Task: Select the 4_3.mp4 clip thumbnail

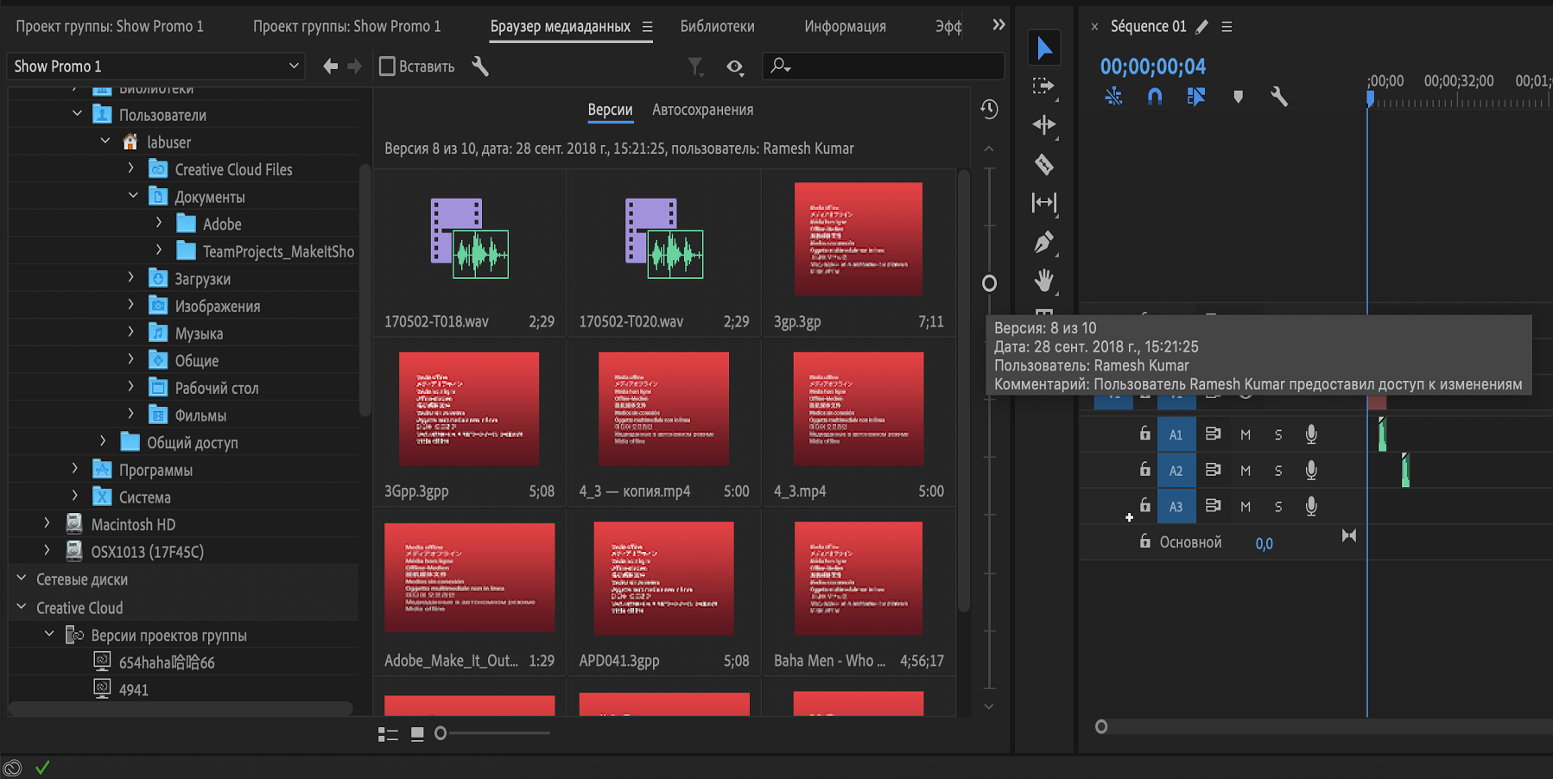Action: 859,408
